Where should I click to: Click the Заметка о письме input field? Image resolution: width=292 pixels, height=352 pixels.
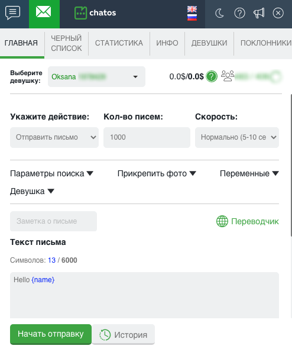click(x=53, y=221)
